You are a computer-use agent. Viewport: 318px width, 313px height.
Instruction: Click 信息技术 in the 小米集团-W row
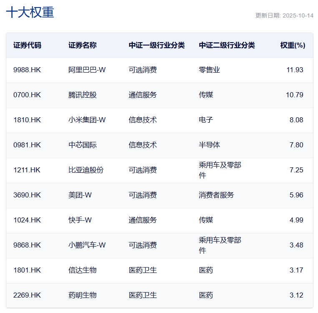click(x=143, y=120)
